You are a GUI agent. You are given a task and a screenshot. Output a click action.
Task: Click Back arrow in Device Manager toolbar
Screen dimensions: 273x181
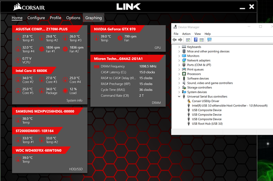pyautogui.click(x=174, y=40)
